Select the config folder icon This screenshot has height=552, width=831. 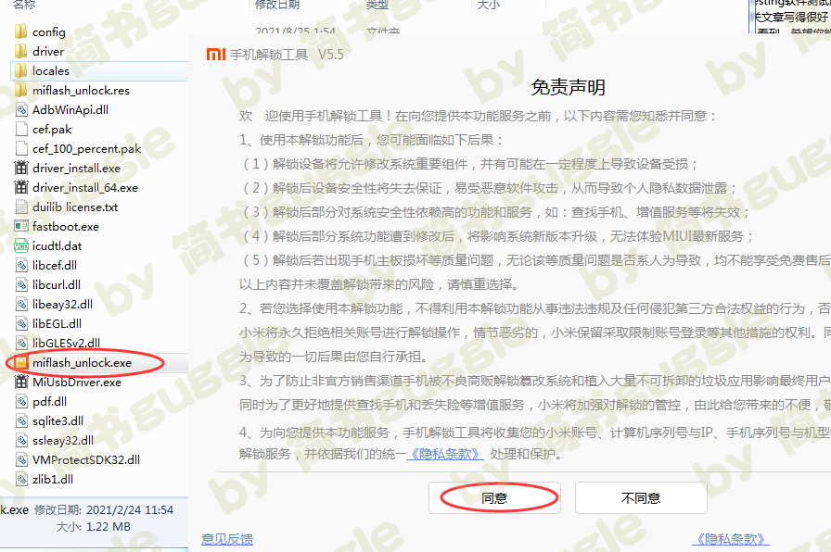click(x=21, y=31)
